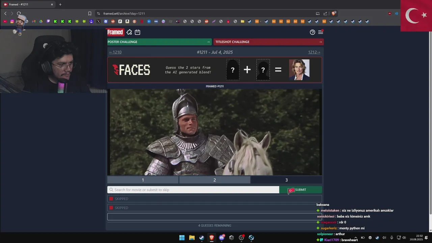
Task: Reload the page
Action: (x=19, y=13)
